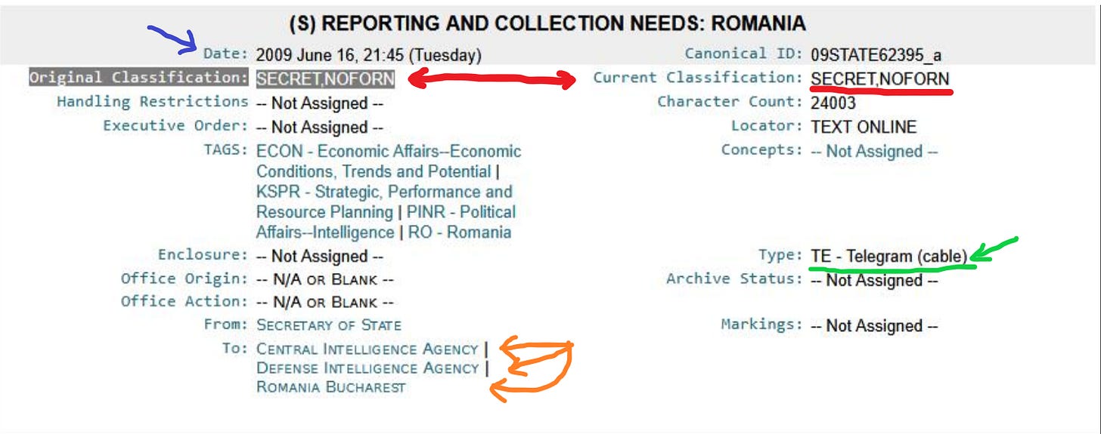Click the Locator label
The width and height of the screenshot is (1101, 434).
[767, 125]
